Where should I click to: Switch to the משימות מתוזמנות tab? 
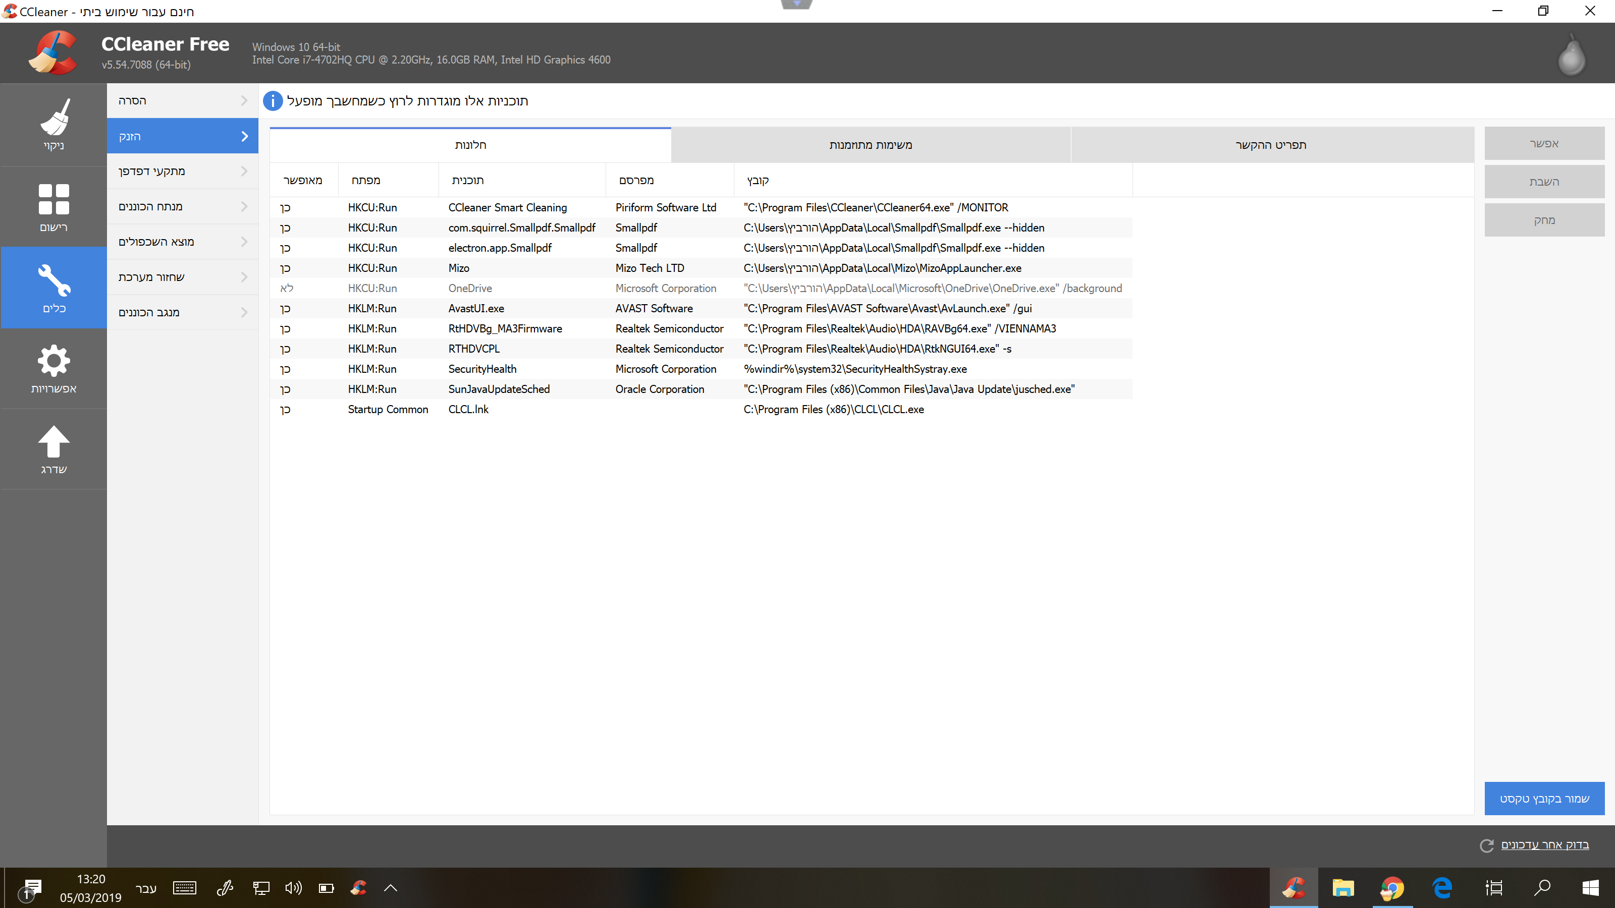[871, 145]
